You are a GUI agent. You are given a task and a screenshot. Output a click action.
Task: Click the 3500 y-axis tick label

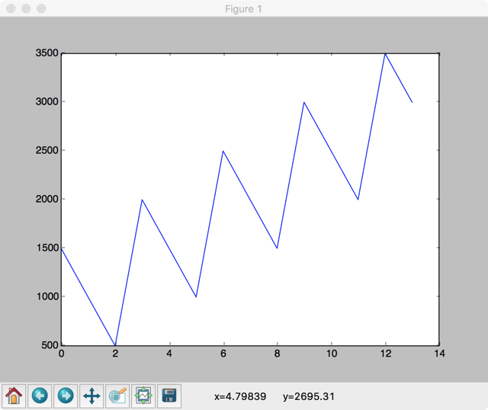47,53
